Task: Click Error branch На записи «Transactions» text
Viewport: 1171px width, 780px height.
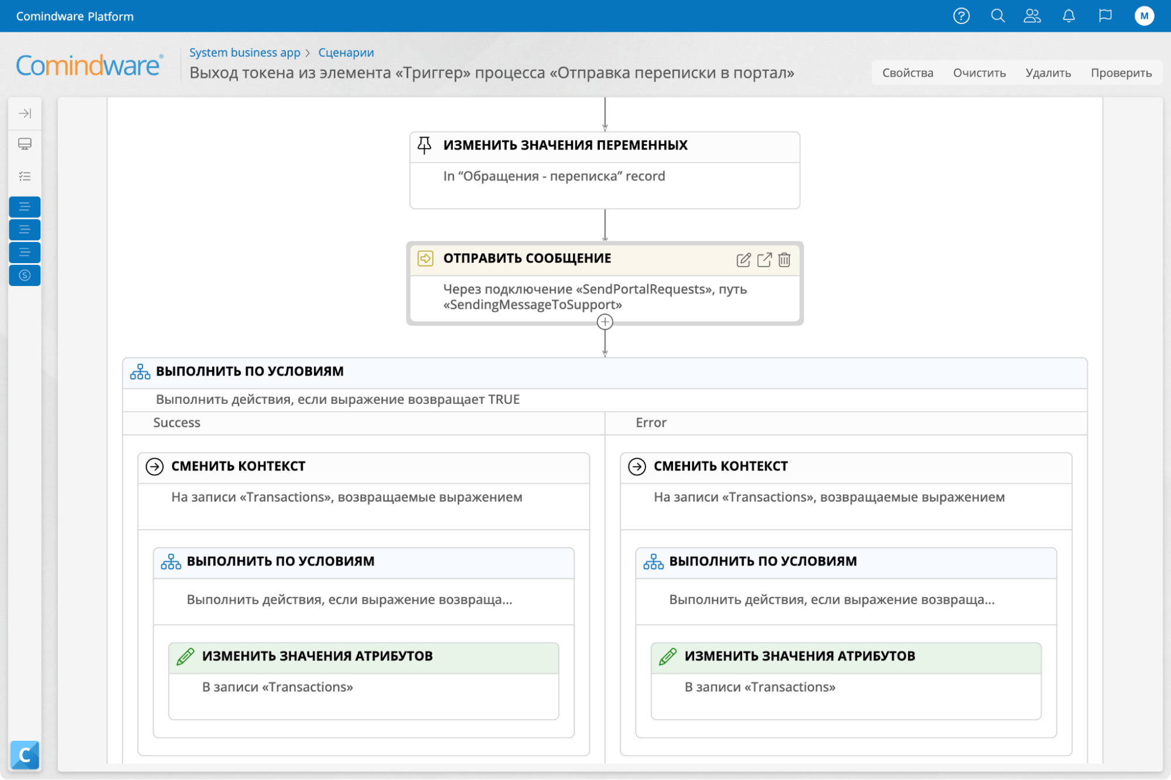Action: [829, 498]
